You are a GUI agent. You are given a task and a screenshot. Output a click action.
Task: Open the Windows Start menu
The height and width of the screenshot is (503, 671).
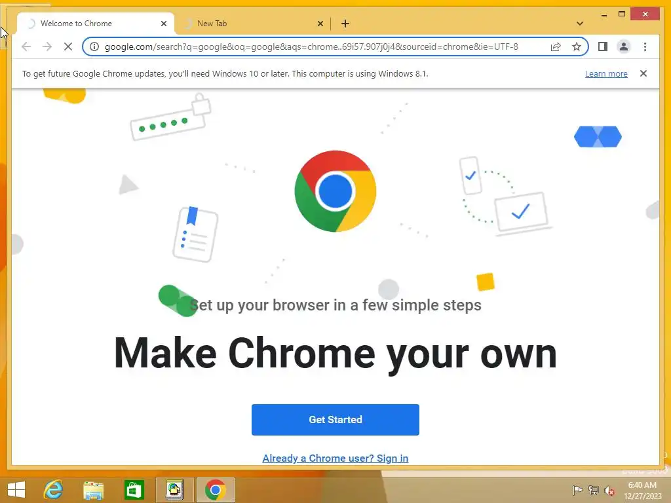coord(16,490)
